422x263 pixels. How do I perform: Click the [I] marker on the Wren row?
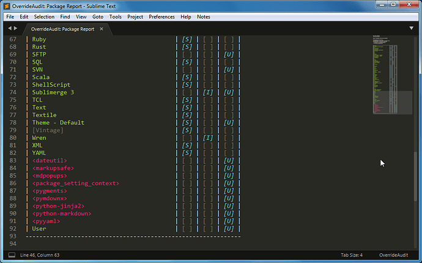click(x=208, y=138)
